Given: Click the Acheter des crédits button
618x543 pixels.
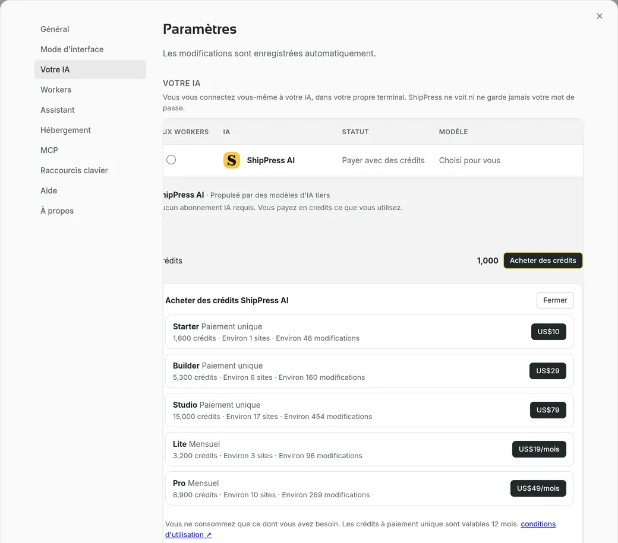Looking at the screenshot, I should [x=543, y=261].
